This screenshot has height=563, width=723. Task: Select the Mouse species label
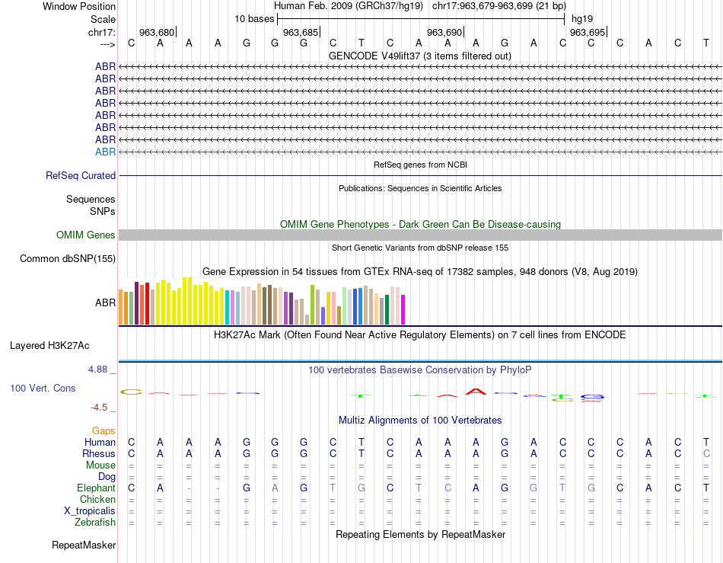100,465
